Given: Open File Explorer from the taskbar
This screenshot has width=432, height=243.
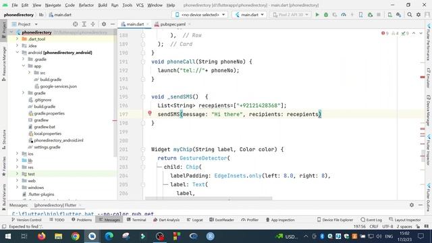Looking at the screenshot, I should [x=59, y=236].
